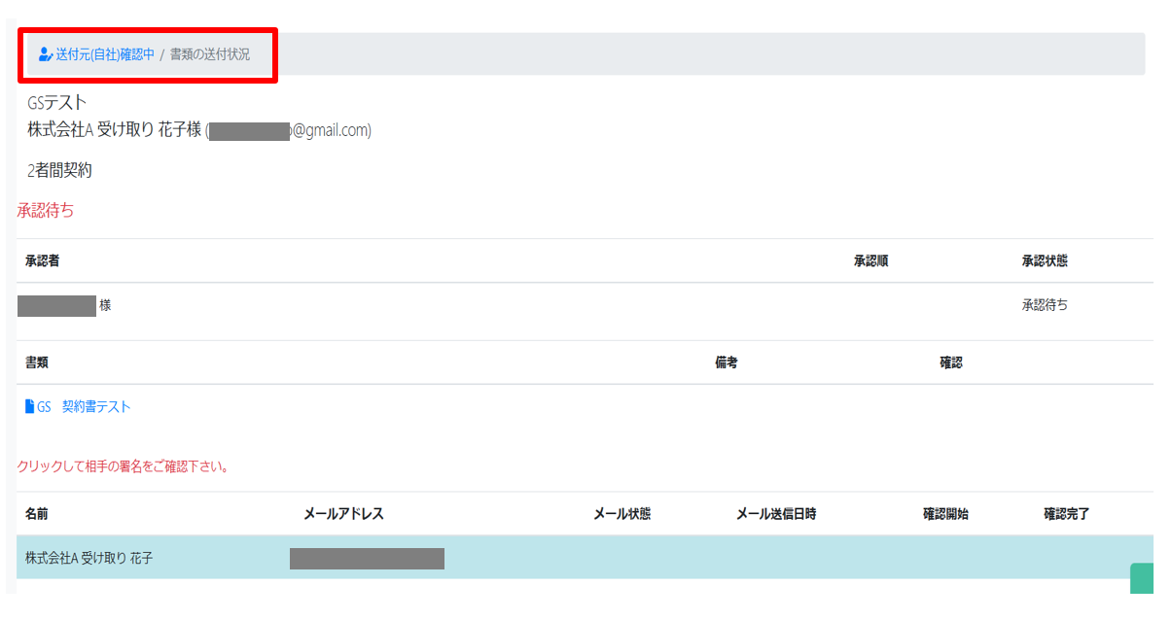Select the 書類の送付状況 breadcrumb text
Viewport: 1172px width, 620px height.
(x=210, y=54)
